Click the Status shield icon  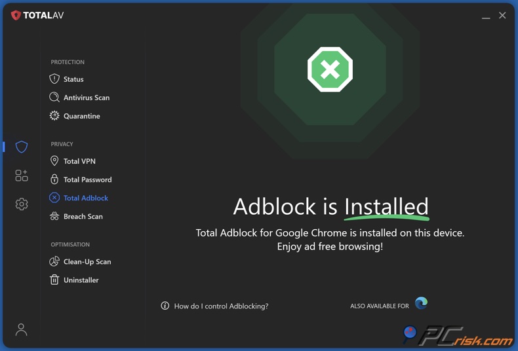point(54,79)
